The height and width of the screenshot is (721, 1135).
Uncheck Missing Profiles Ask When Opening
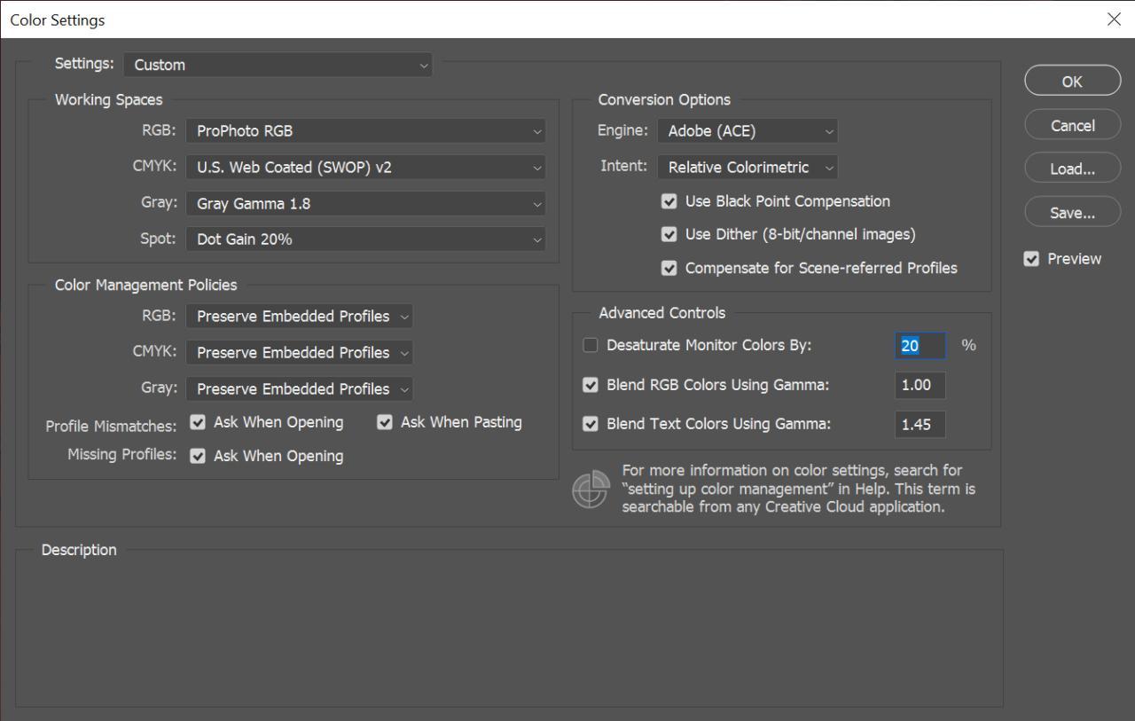tap(198, 456)
